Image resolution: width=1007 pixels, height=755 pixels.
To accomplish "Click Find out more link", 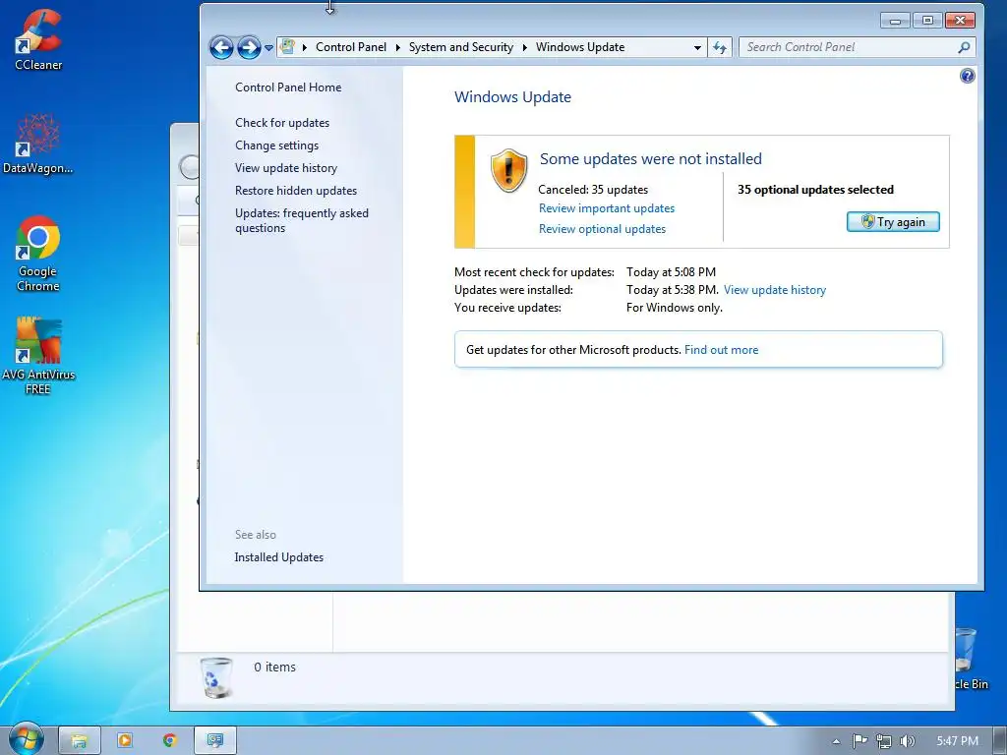I will tap(721, 350).
